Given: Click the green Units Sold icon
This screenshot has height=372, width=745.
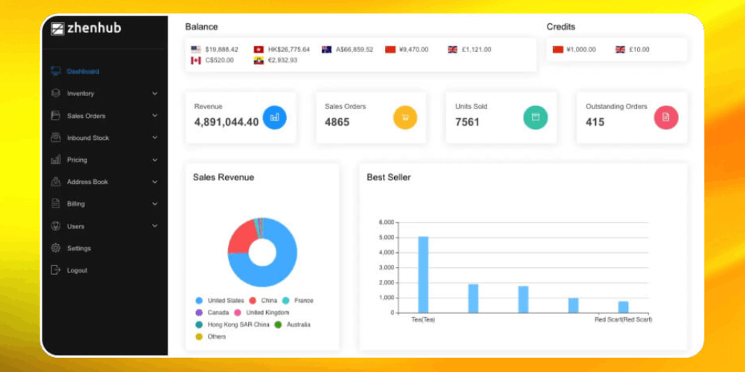Looking at the screenshot, I should (535, 117).
